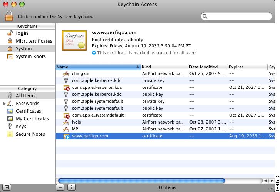Expand the Passwords category triangle
The width and height of the screenshot is (280, 192).
point(4,104)
